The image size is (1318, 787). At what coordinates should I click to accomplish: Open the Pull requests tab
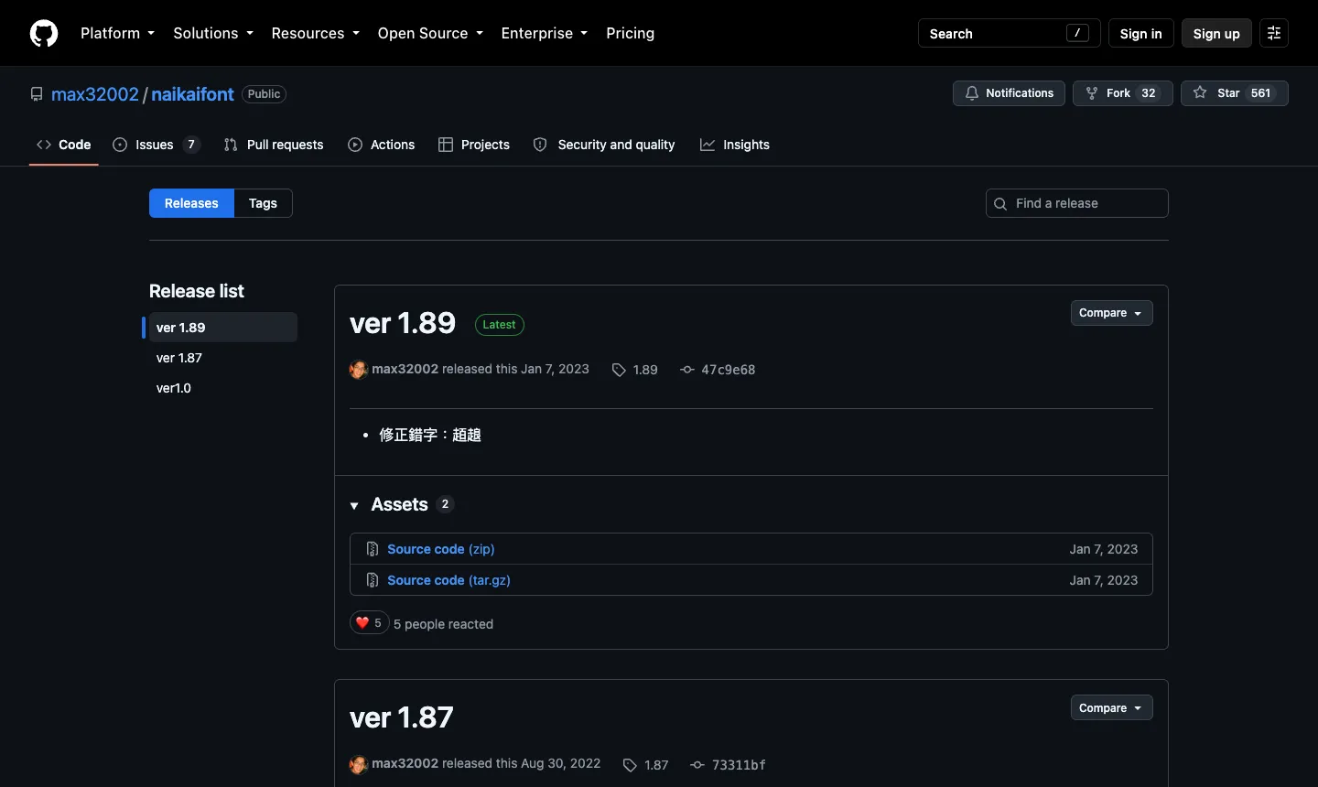coord(274,145)
